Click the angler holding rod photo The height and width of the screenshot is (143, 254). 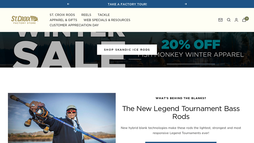click(62, 118)
